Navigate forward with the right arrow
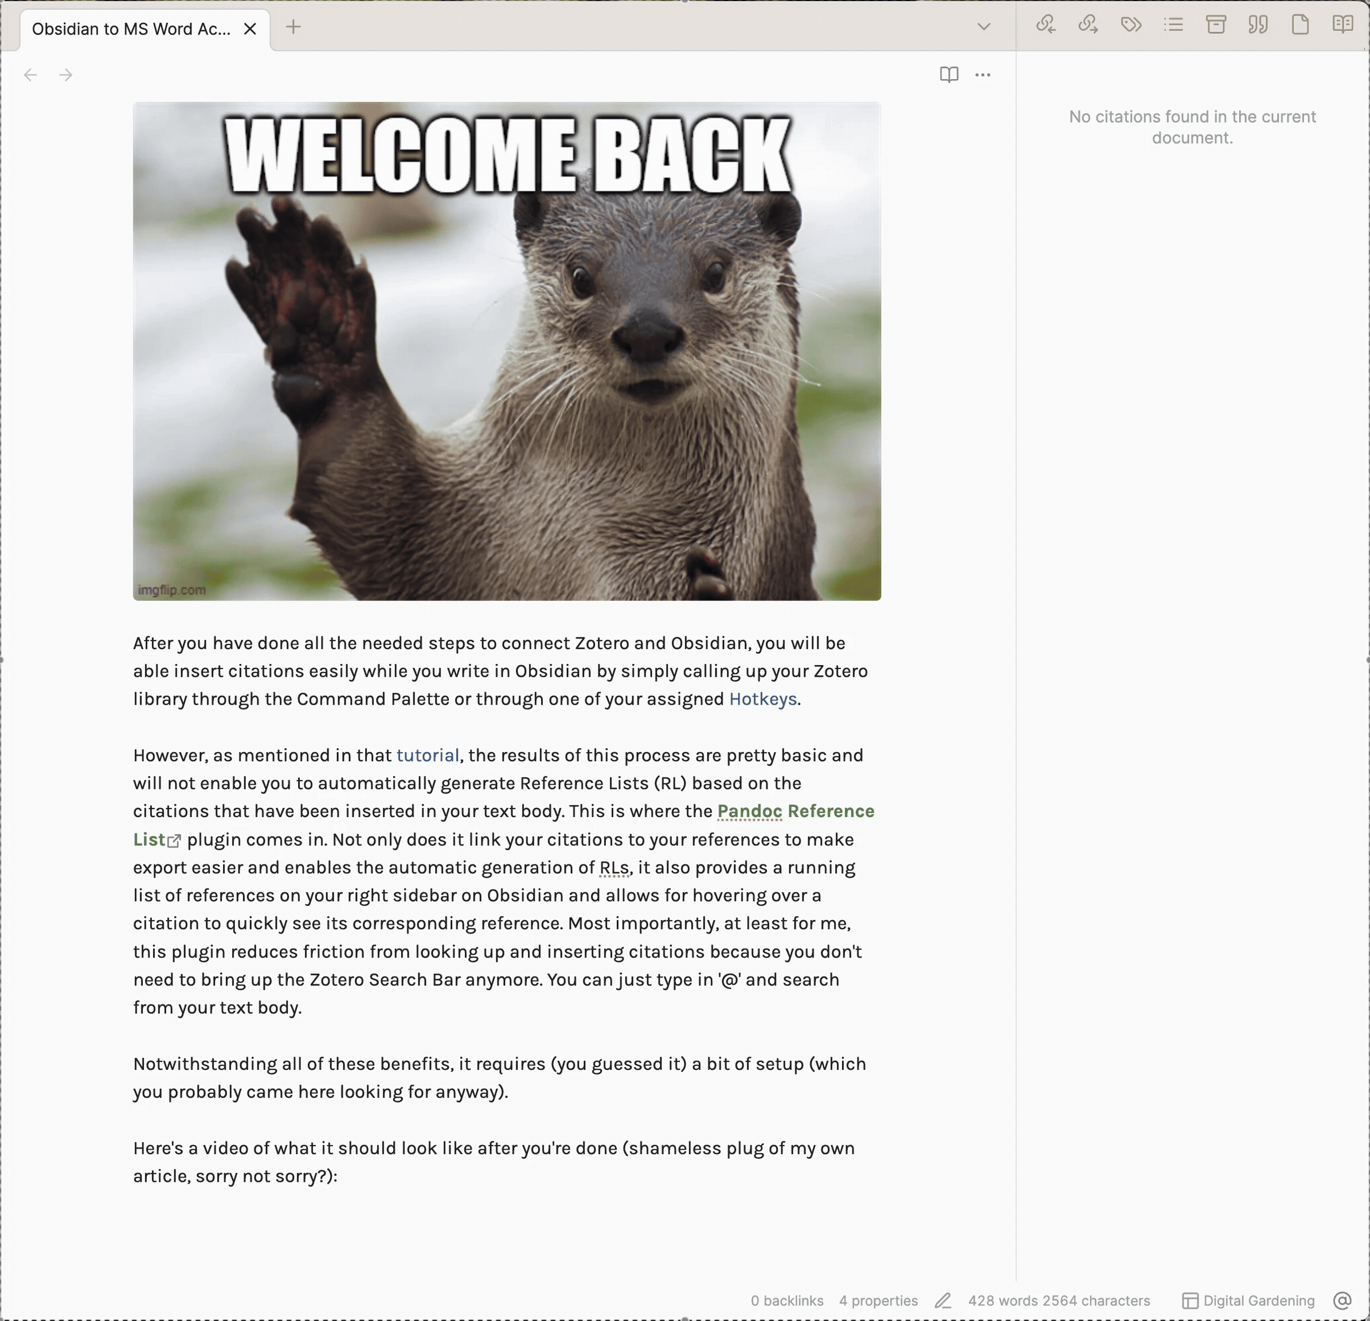The width and height of the screenshot is (1370, 1321). [66, 75]
